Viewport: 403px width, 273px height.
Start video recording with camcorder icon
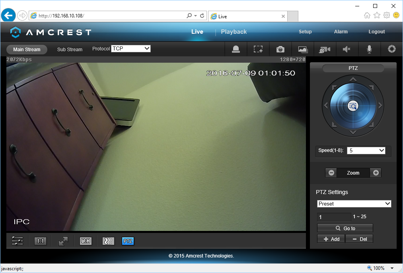point(325,49)
